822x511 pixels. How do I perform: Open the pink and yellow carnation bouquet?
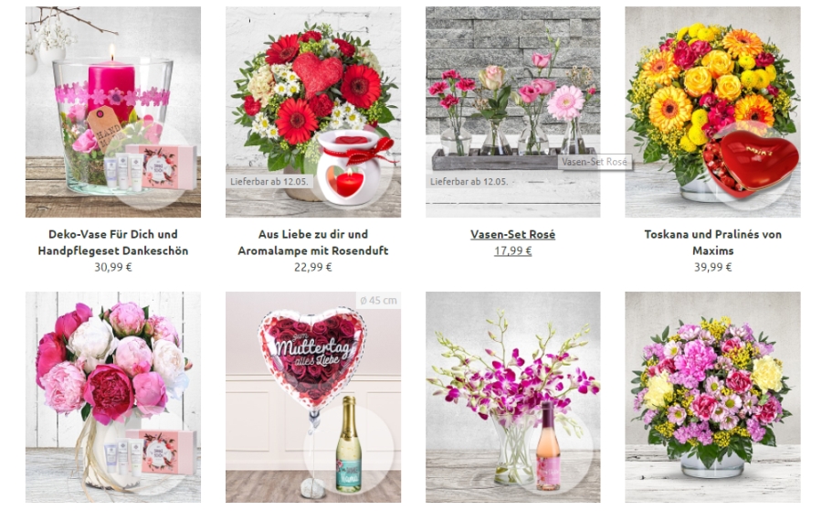click(x=712, y=397)
